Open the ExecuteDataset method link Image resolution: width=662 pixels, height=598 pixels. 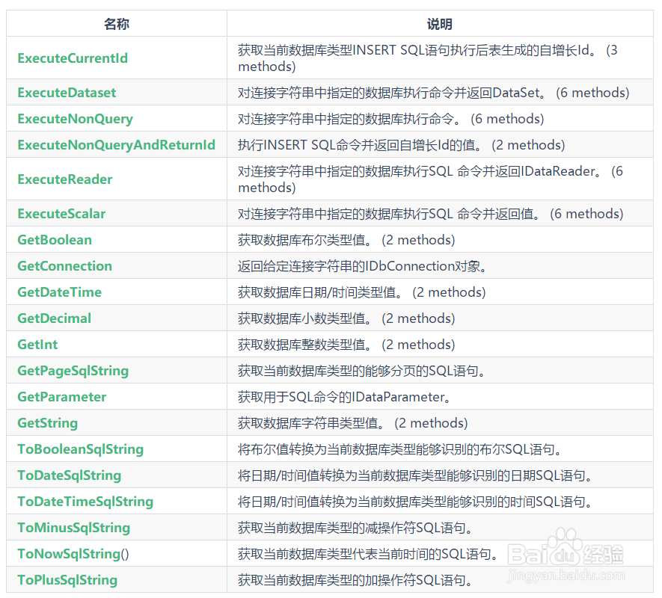pos(67,93)
